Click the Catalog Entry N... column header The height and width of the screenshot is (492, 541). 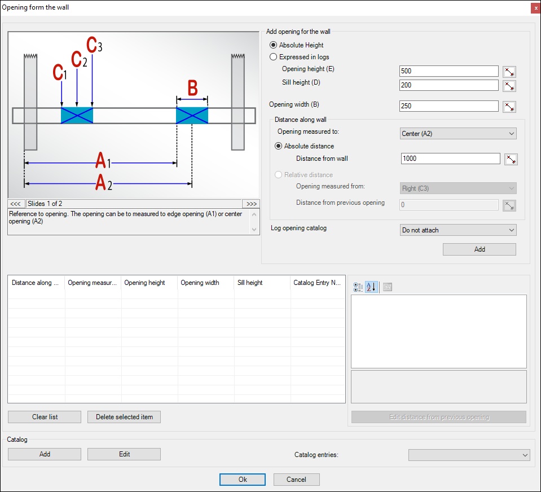[x=318, y=283]
